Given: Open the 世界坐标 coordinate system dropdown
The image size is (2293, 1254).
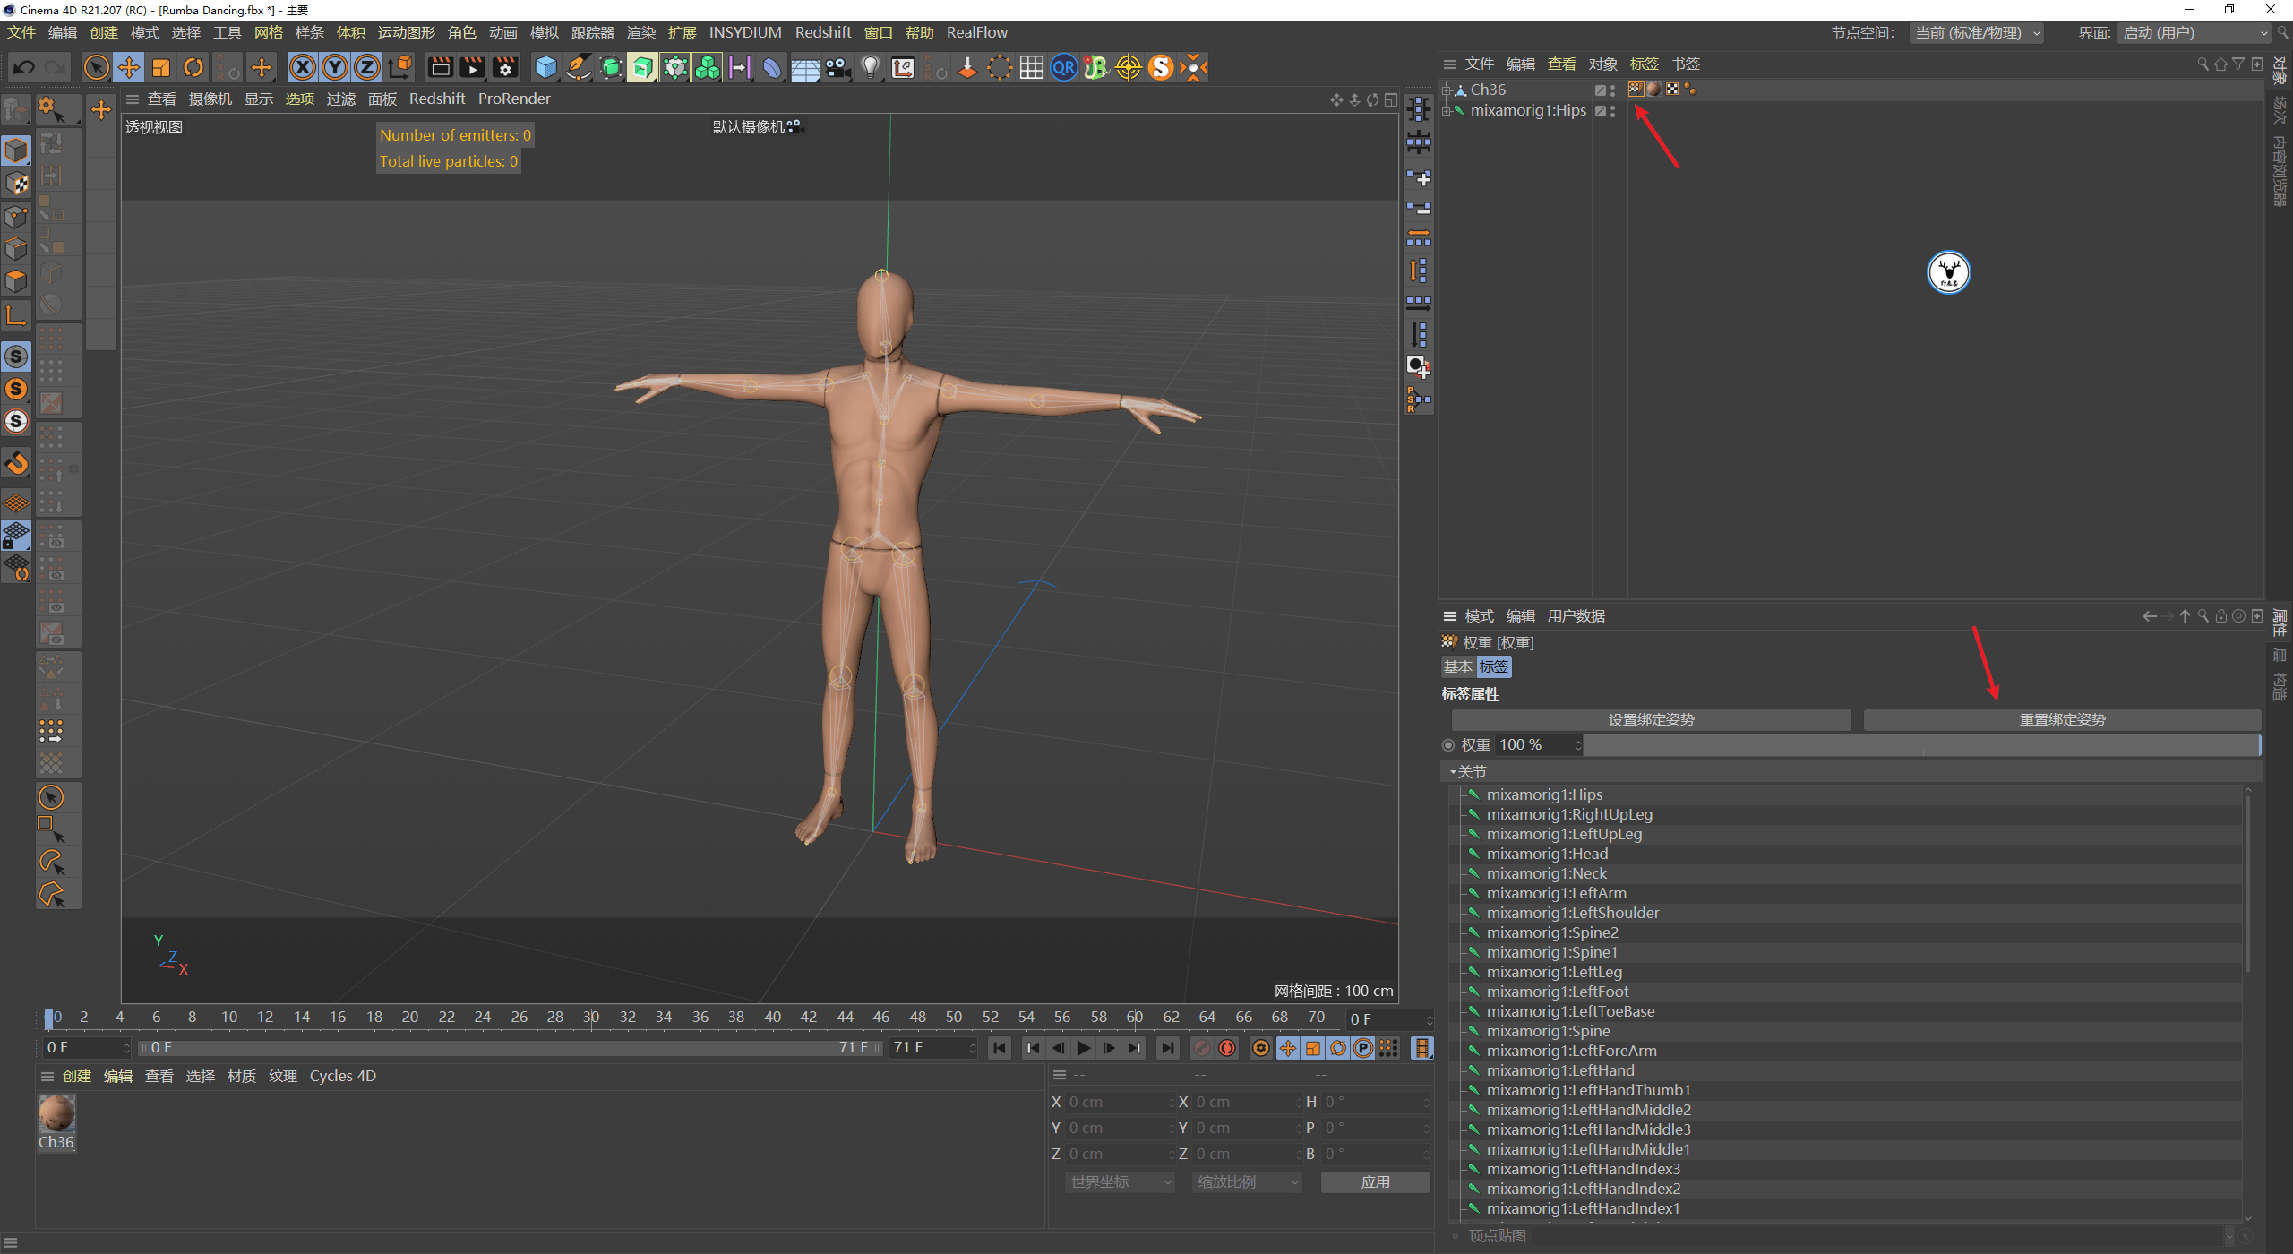Looking at the screenshot, I should (x=1118, y=1181).
